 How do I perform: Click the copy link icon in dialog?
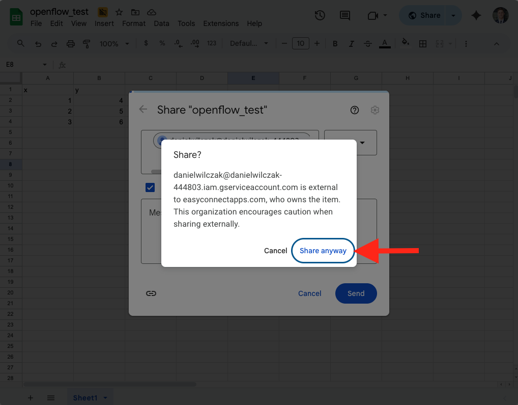point(151,293)
